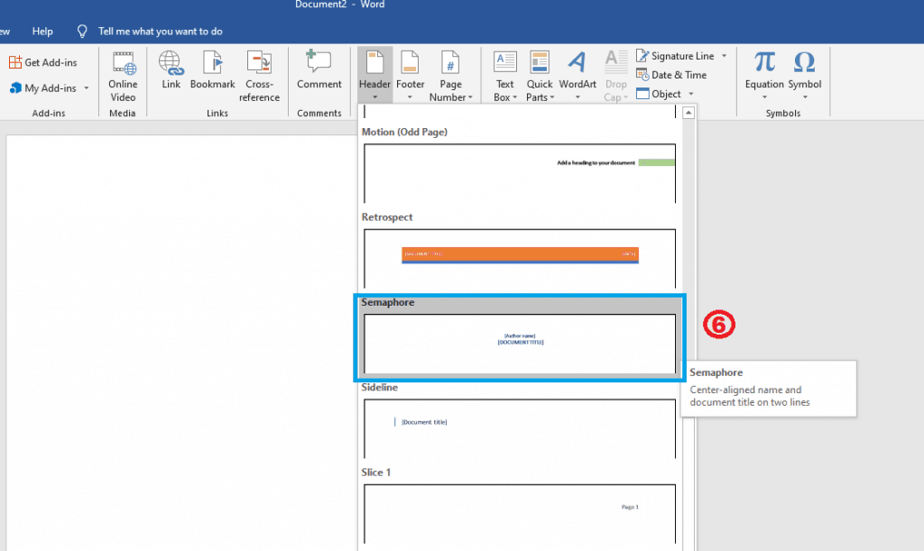
Task: Open the Help tab
Action: (x=42, y=32)
